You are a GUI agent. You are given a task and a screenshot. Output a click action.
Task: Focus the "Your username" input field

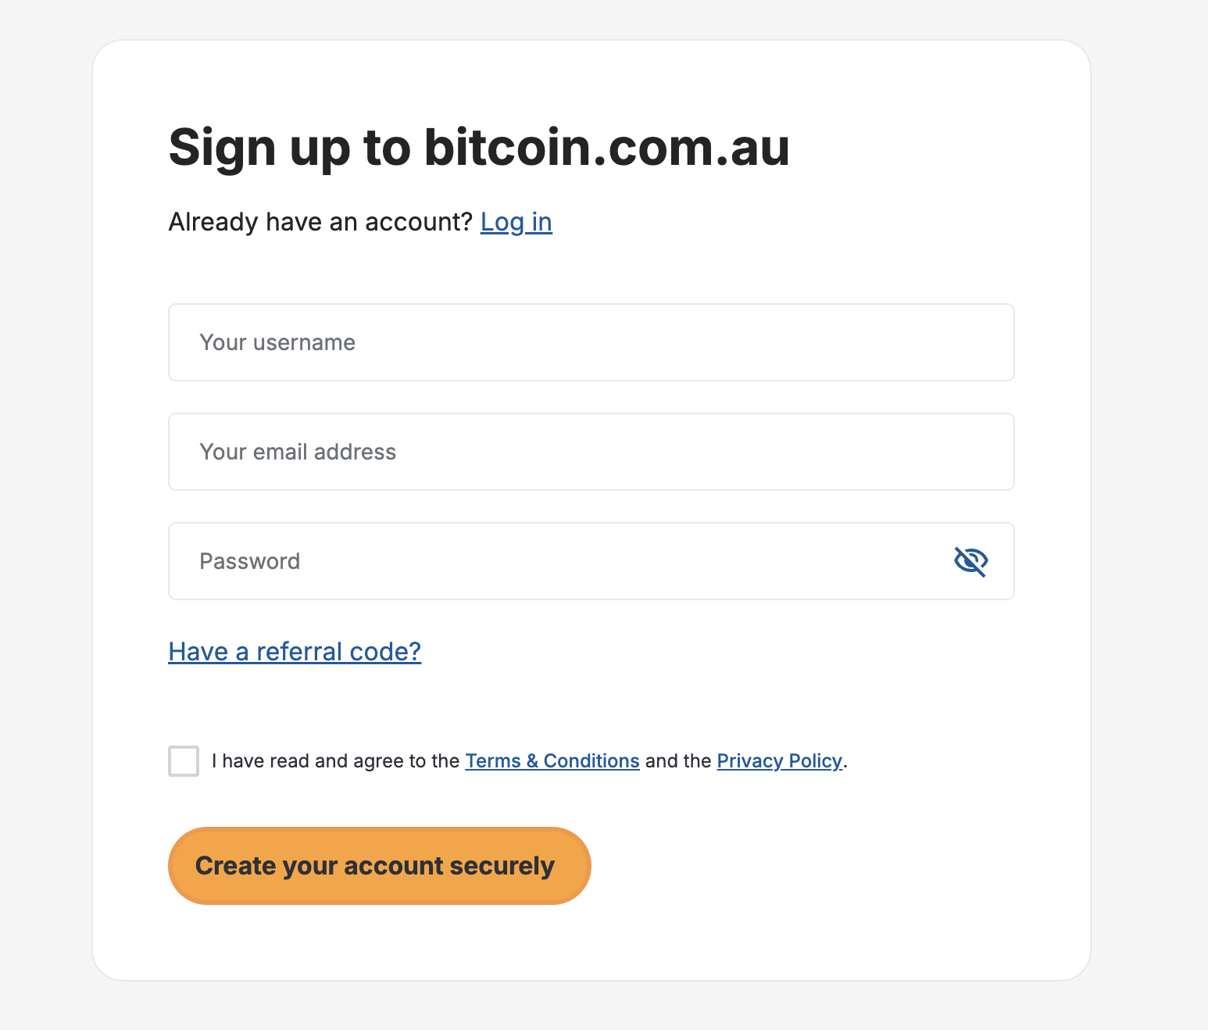591,342
